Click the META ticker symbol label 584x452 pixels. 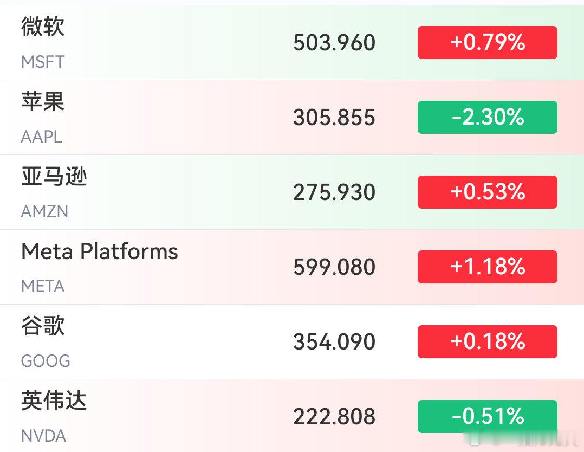43,287
